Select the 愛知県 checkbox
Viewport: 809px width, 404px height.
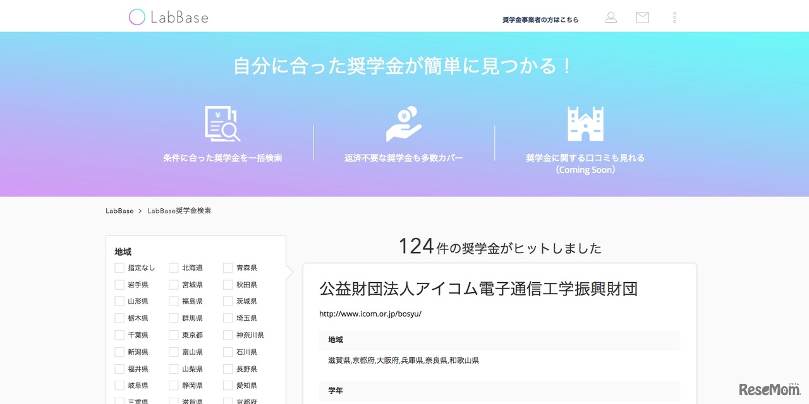coord(228,385)
